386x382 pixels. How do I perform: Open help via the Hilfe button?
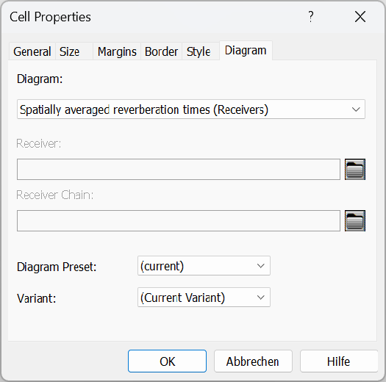[339, 361]
